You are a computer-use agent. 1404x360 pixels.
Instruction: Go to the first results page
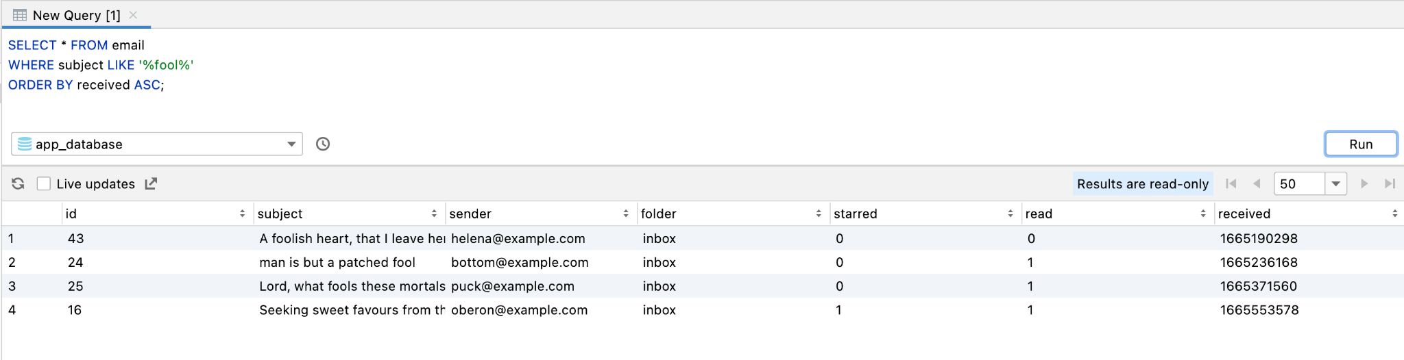click(1231, 183)
